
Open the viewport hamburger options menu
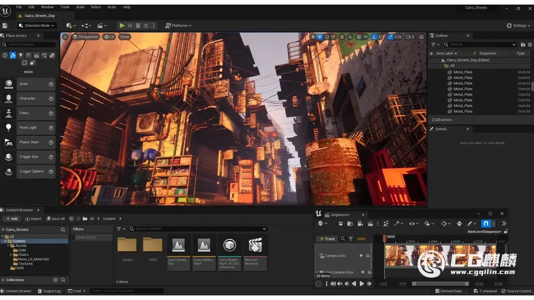(65, 37)
